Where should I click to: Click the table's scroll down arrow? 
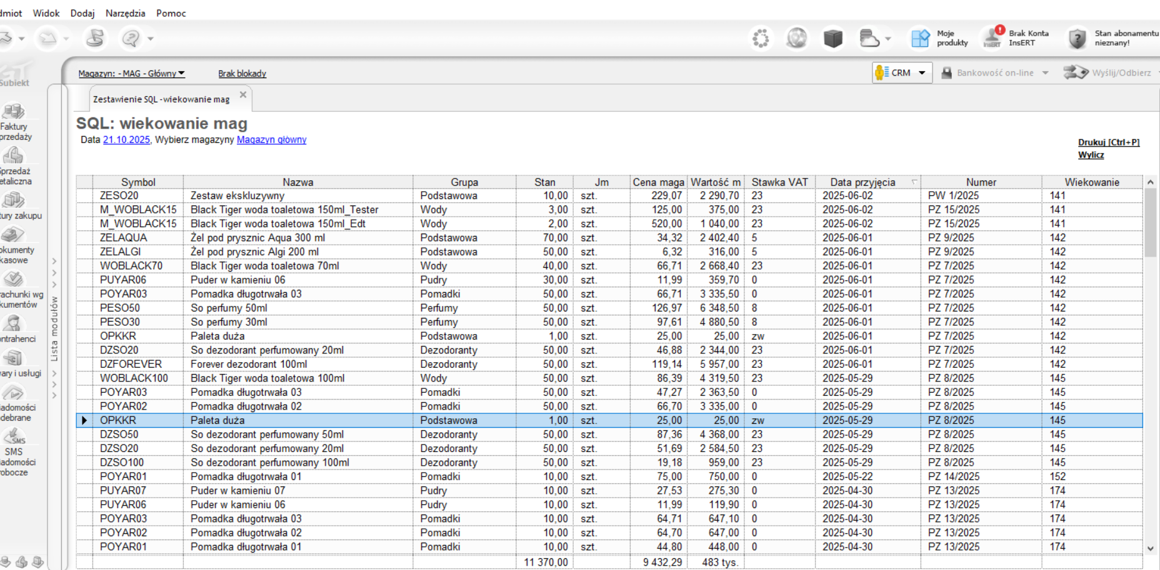coord(1150,548)
